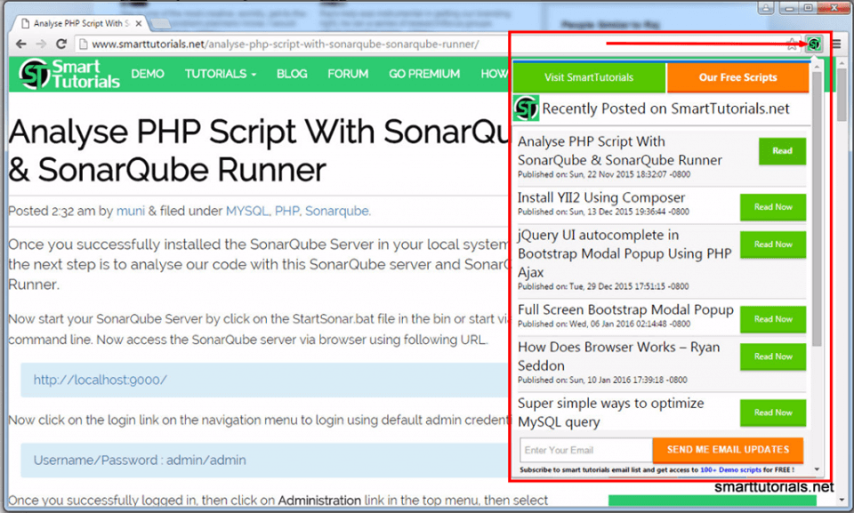The height and width of the screenshot is (513, 854).
Task: Open the Chrome hamburger menu
Action: (836, 44)
